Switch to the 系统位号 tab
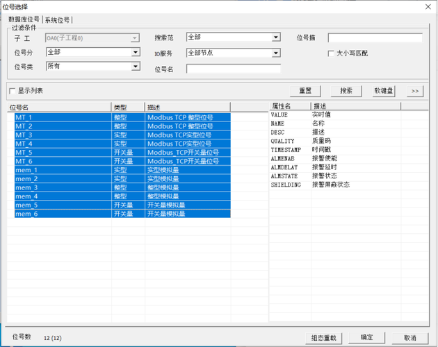The height and width of the screenshot is (347, 438). pyautogui.click(x=57, y=20)
